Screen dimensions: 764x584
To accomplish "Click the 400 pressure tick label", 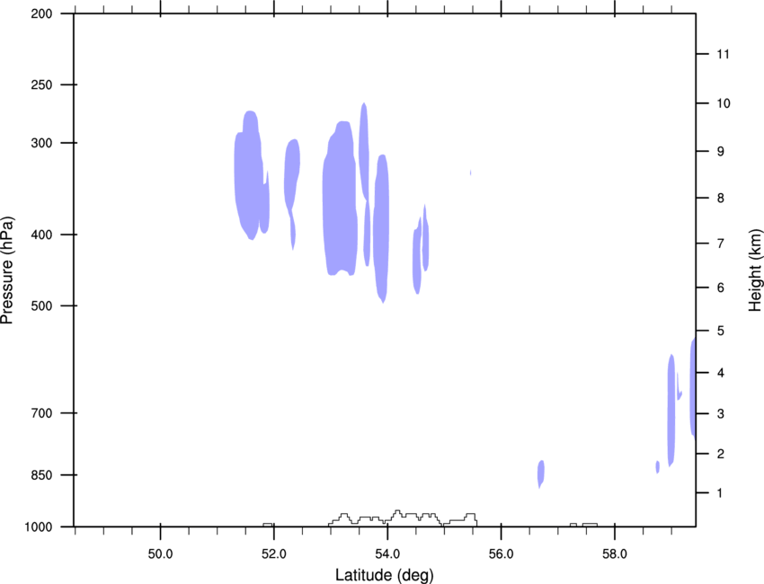I will (41, 234).
